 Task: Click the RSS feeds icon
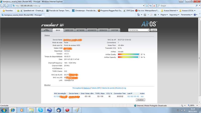[145, 15]
